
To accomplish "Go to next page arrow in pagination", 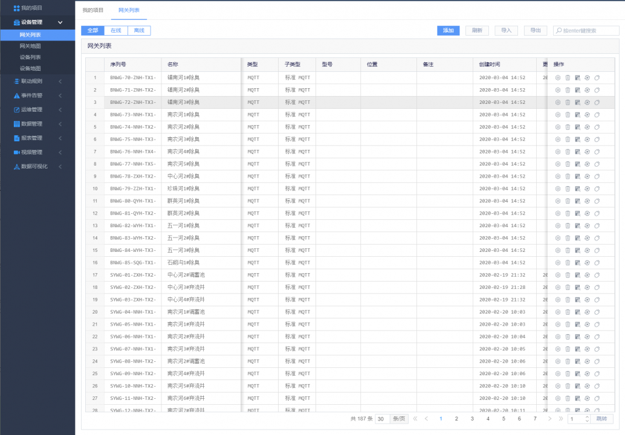I will (x=549, y=419).
